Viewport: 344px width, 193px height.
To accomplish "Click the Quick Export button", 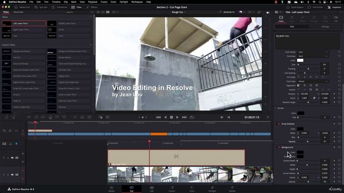I will click(295, 7).
